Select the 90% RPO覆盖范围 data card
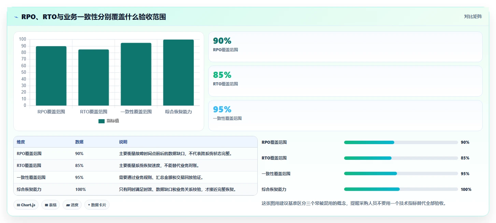The height and width of the screenshot is (223, 496). (x=345, y=47)
